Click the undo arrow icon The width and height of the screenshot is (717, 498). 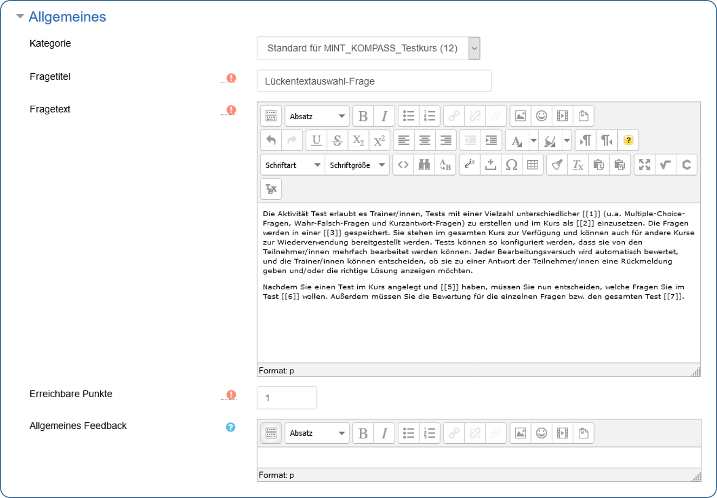(271, 140)
